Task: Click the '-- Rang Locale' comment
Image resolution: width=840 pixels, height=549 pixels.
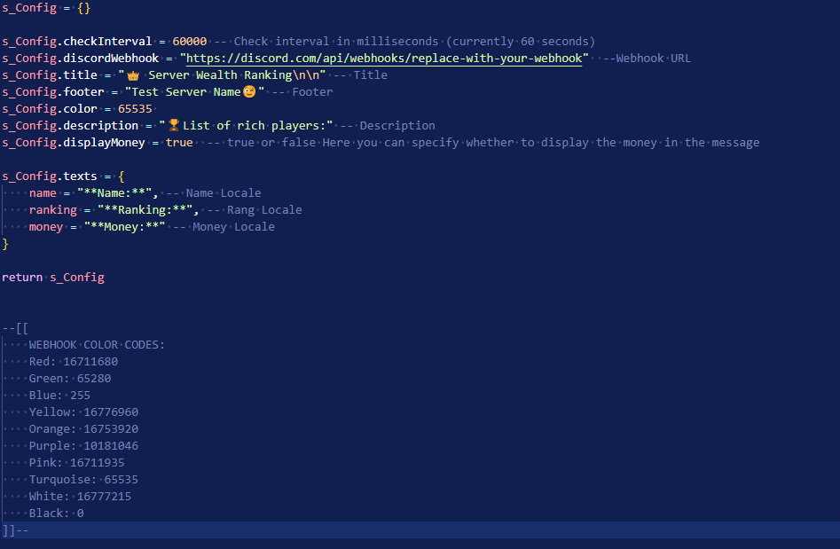Action: pos(254,210)
